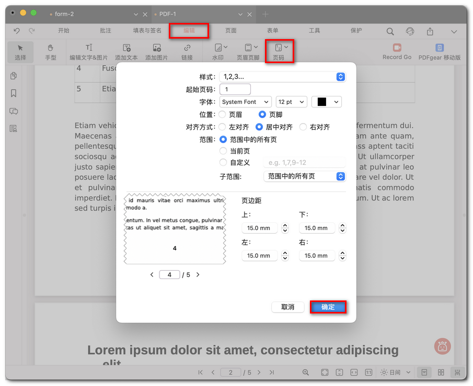Select 页眉 position radio button
The width and height of the screenshot is (473, 386).
click(222, 114)
